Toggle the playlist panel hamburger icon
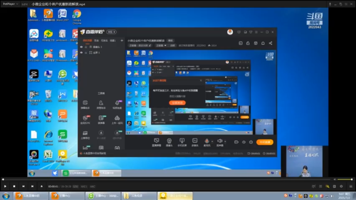This screenshot has width=356, height=200. click(x=351, y=187)
